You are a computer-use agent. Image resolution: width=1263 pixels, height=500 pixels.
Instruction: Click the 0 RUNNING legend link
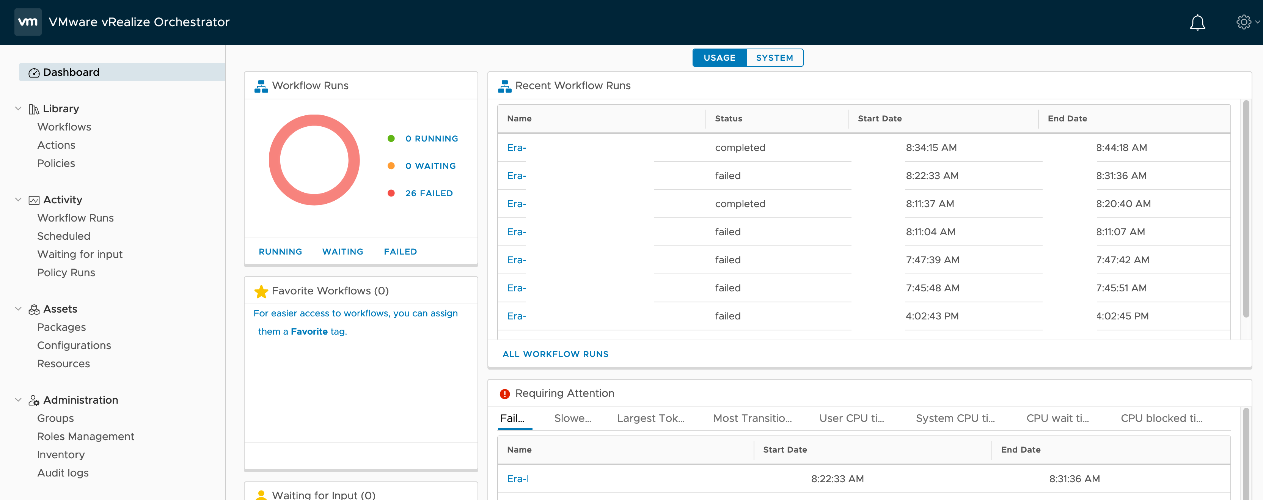[432, 139]
